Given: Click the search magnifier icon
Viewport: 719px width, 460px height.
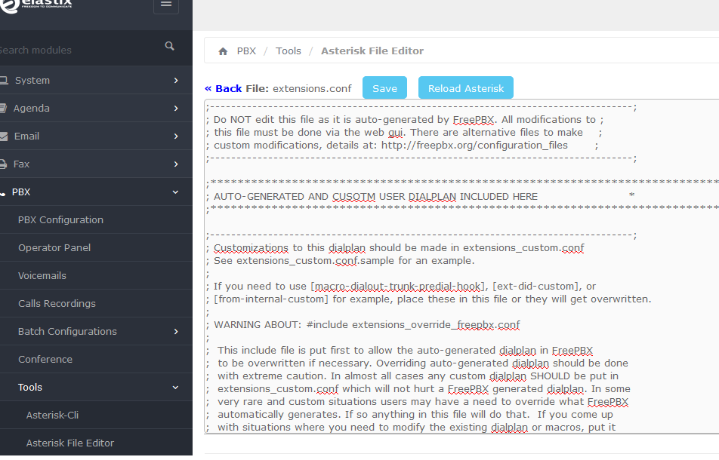Looking at the screenshot, I should pos(170,47).
